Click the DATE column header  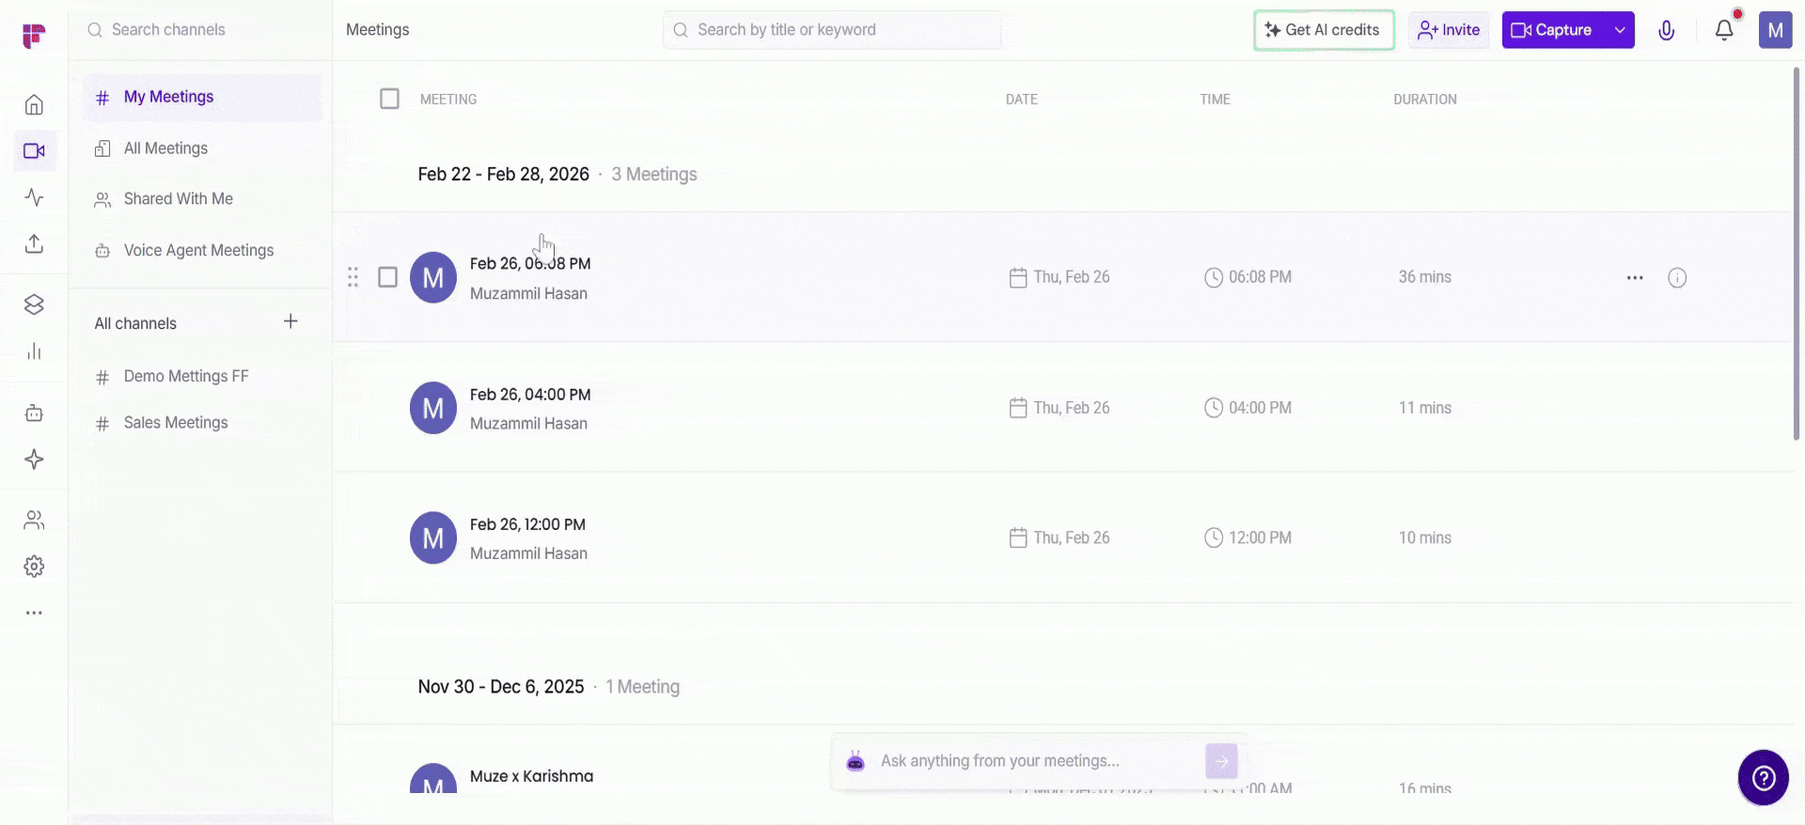[x=1022, y=100]
